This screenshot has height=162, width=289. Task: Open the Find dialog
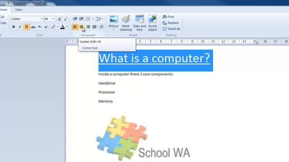(x=168, y=17)
